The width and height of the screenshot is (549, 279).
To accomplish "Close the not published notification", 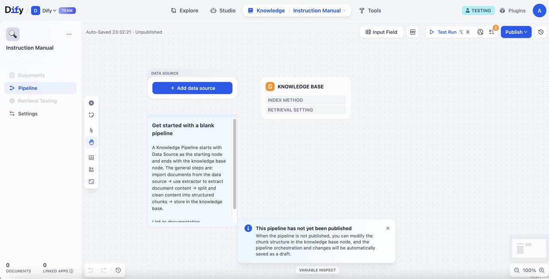I will click(x=388, y=229).
